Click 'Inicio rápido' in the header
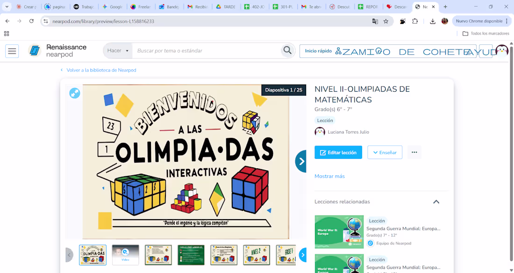 coord(318,51)
